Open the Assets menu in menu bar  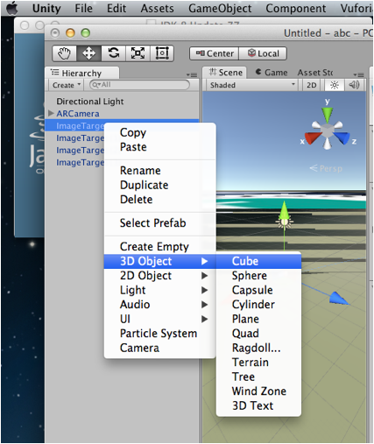tap(157, 9)
